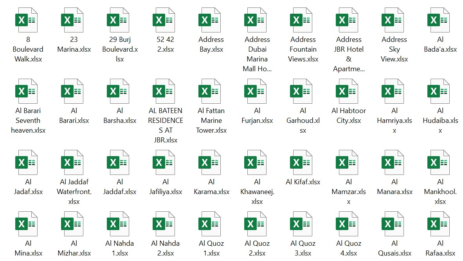Click the Al Barsha.xlsx file icon
Screen dimensions: 463x261
coord(119,90)
